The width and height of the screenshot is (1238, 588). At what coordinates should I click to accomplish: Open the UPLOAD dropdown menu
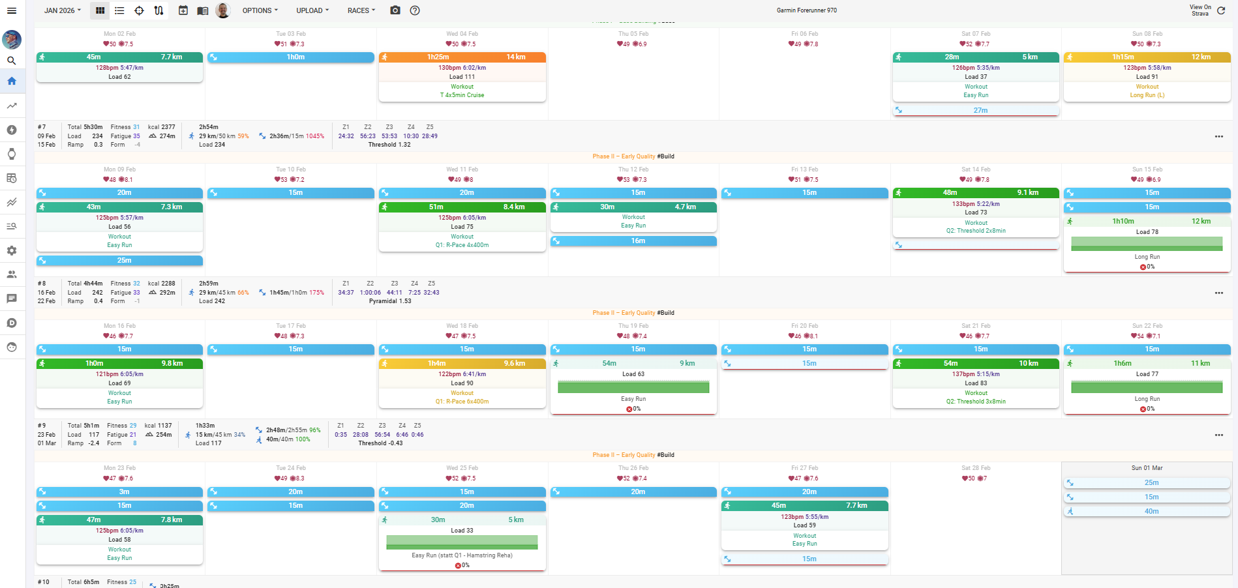[x=312, y=10]
